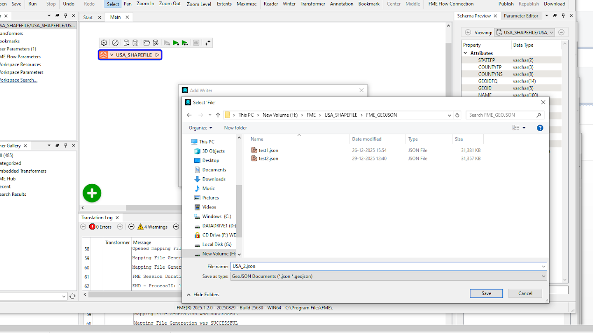Click the blue help icon in file dialog
The image size is (593, 333).
tap(540, 128)
